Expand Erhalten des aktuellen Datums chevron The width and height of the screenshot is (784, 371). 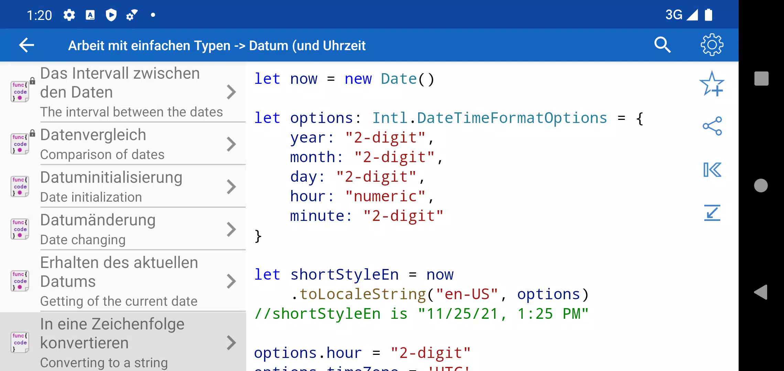pyautogui.click(x=231, y=281)
